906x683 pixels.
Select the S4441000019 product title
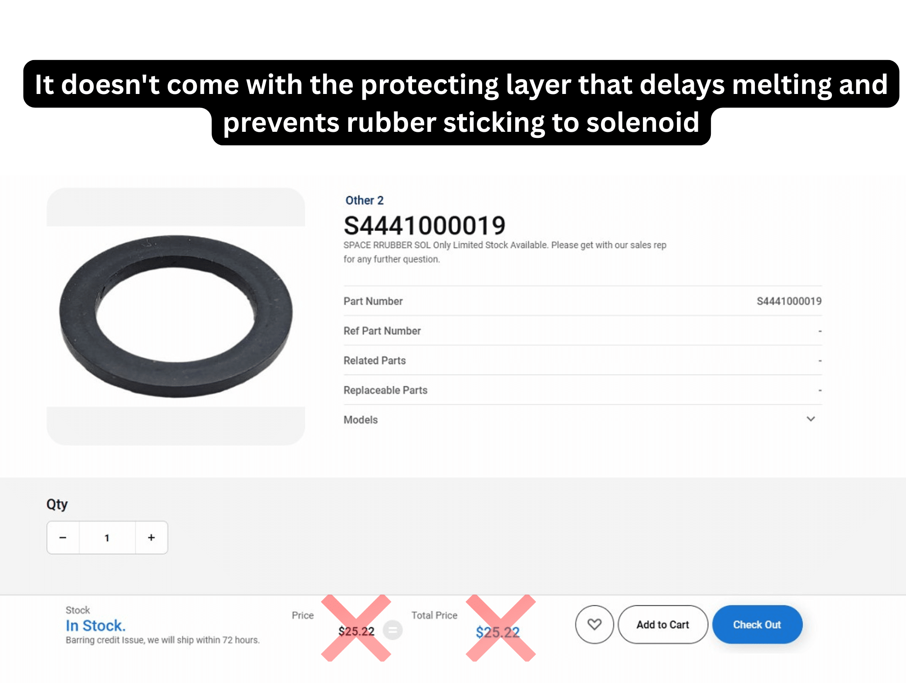click(x=425, y=225)
